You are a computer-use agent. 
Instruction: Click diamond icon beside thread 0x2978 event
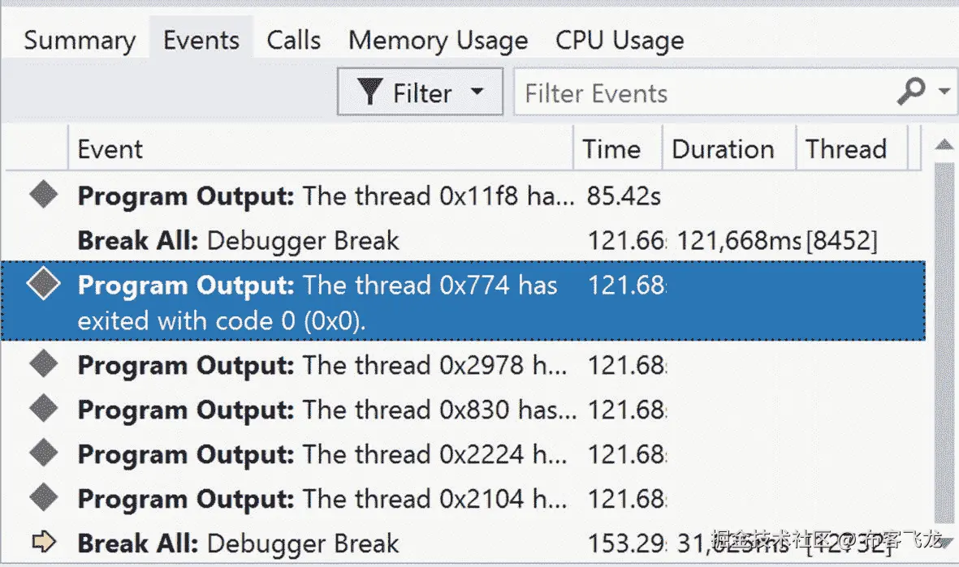coord(43,365)
